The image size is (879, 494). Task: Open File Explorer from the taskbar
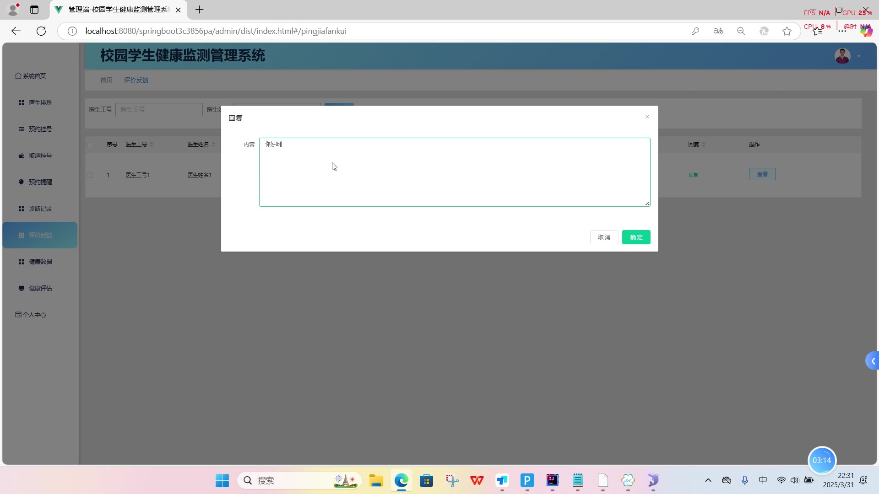tap(376, 480)
